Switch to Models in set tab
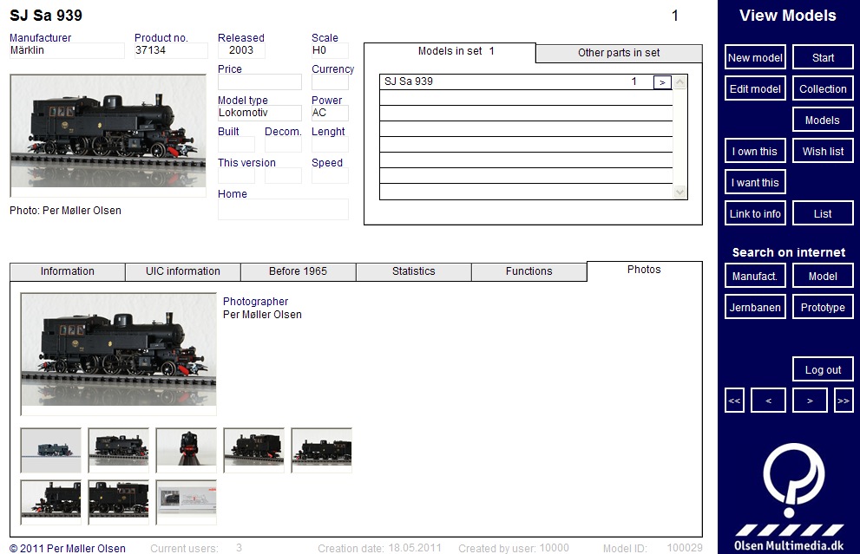Viewport: 860px width, 554px height. pyautogui.click(x=450, y=51)
